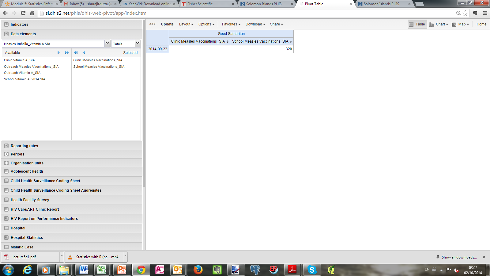Open Totals dropdown arrow
This screenshot has height=276, width=490.
point(138,44)
